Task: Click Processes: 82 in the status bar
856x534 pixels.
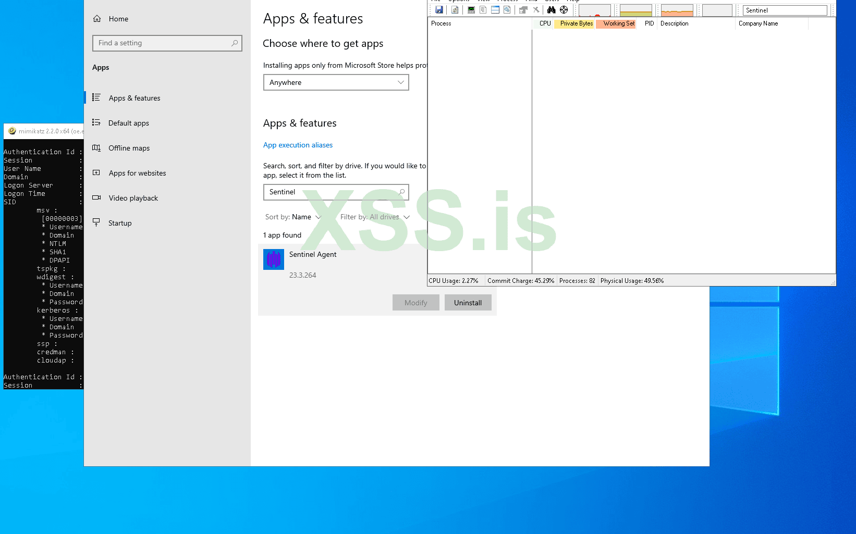Action: [577, 281]
